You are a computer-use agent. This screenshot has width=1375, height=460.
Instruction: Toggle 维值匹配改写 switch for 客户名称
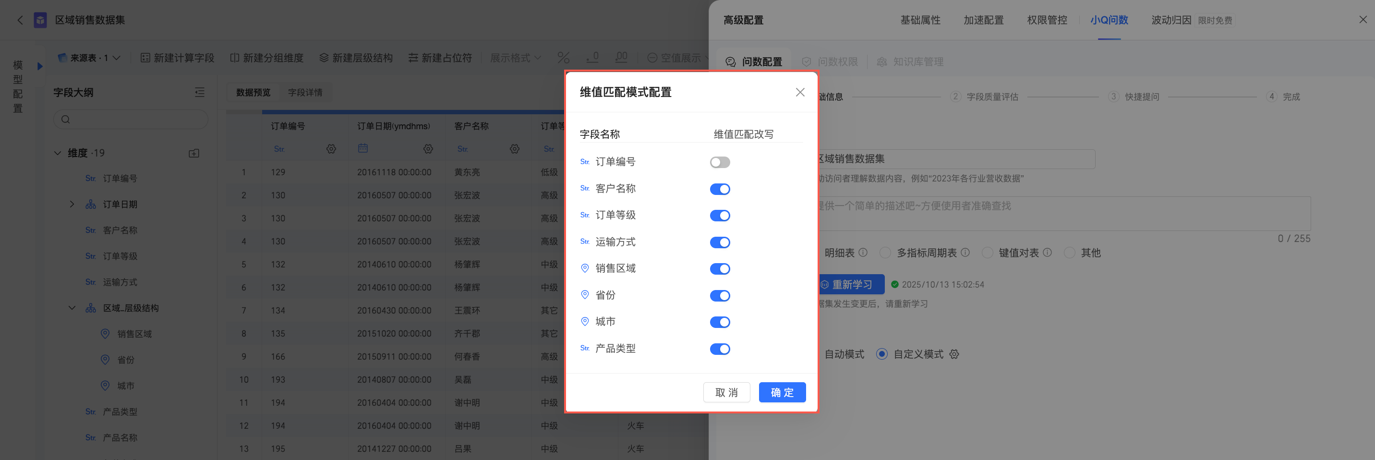click(720, 189)
